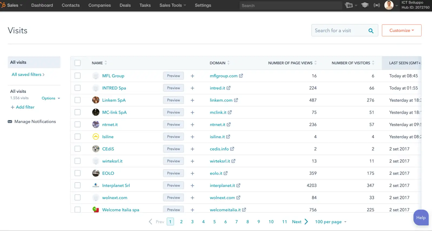
Task: Open the Settings menu item
Action: [x=203, y=5]
